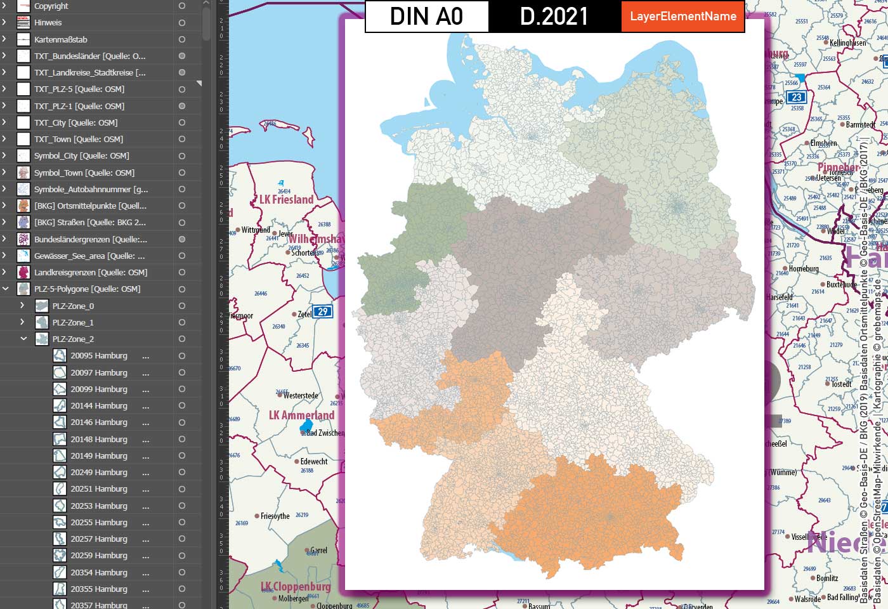Click the PLZ-Zone_1 group thumbnail
888x609 pixels.
42,322
